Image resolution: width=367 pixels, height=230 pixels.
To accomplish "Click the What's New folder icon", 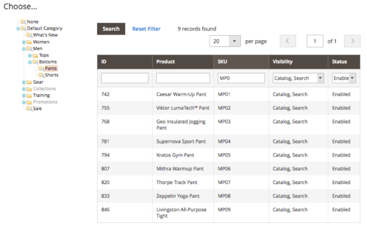I will [29, 35].
